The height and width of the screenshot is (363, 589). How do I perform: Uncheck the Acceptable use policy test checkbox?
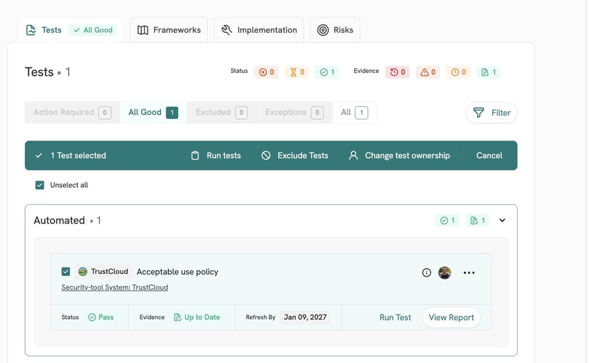click(65, 271)
